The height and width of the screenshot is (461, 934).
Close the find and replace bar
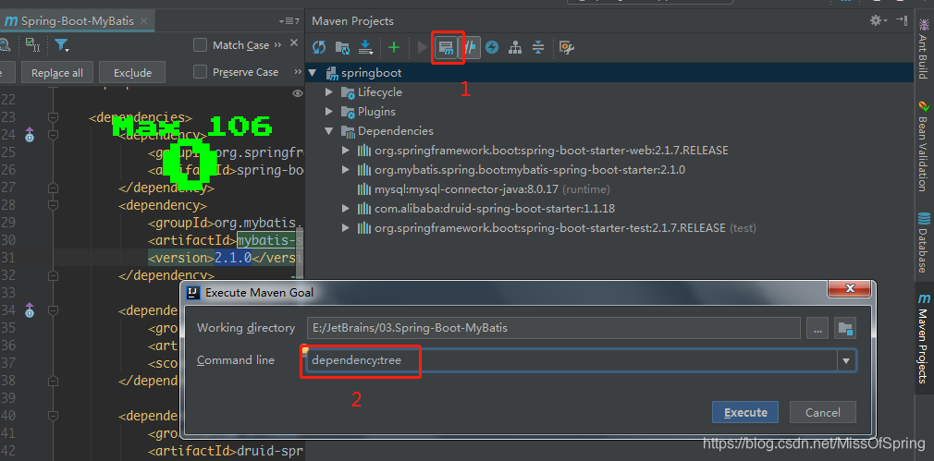(294, 42)
